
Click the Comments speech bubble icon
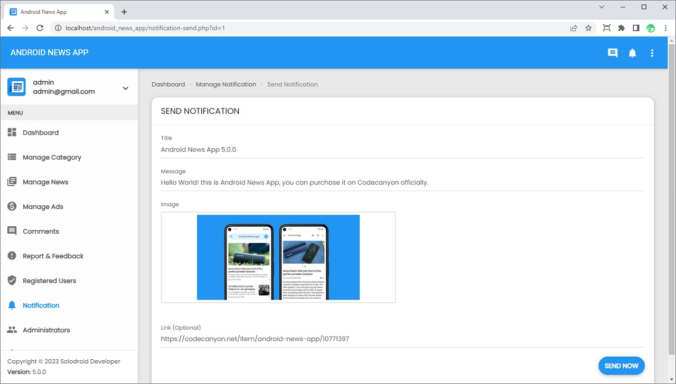click(12, 232)
